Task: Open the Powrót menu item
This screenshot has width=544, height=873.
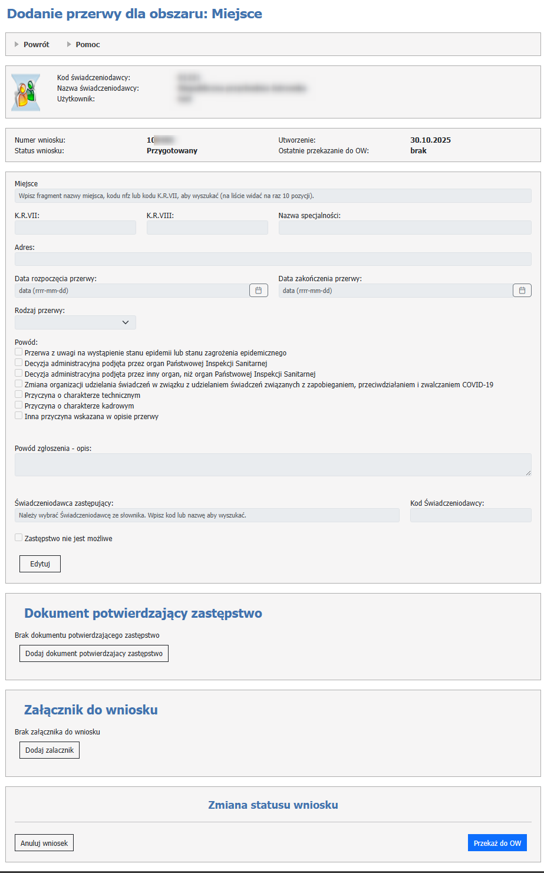Action: pos(37,44)
